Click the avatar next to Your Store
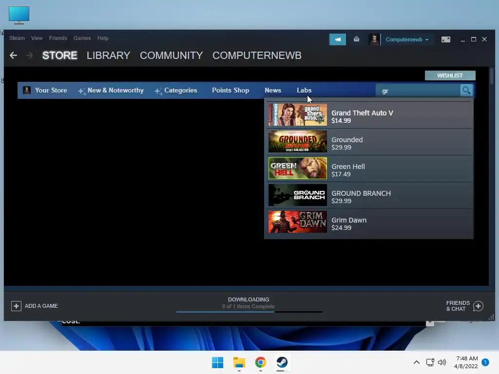 (27, 90)
